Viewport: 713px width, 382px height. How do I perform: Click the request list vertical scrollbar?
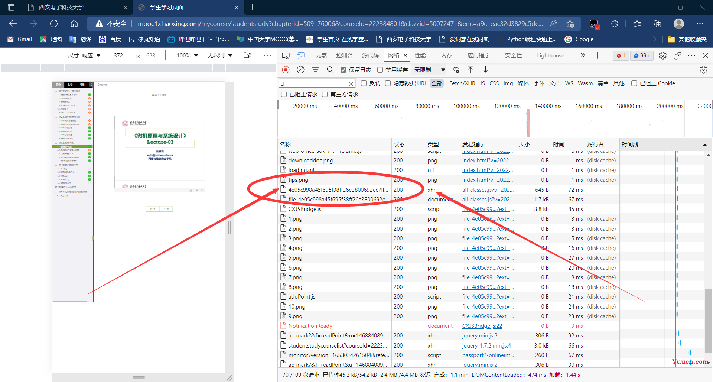coord(708,320)
